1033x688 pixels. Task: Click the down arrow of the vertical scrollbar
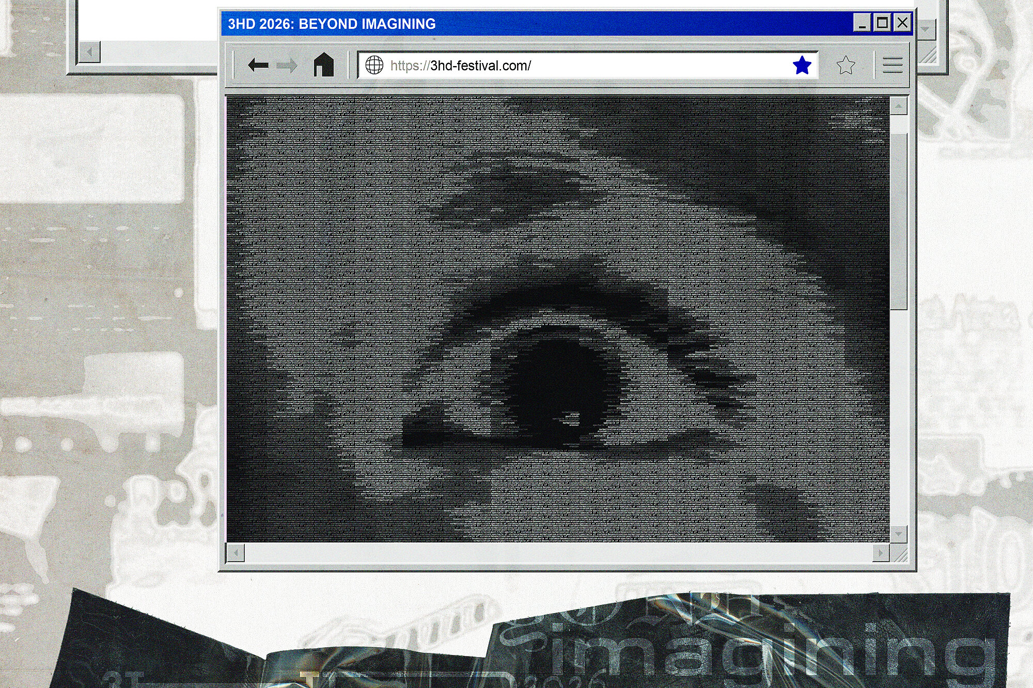(899, 534)
